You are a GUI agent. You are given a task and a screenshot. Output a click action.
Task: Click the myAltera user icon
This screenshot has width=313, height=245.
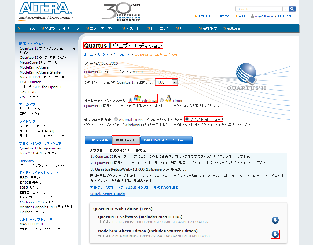coord(252,16)
